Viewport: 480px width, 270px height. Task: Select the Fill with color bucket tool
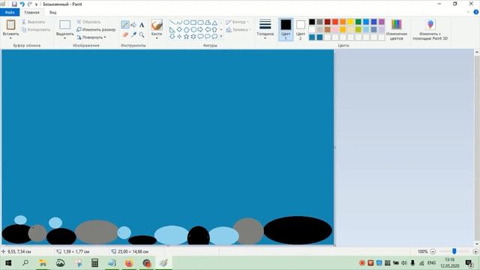click(133, 25)
